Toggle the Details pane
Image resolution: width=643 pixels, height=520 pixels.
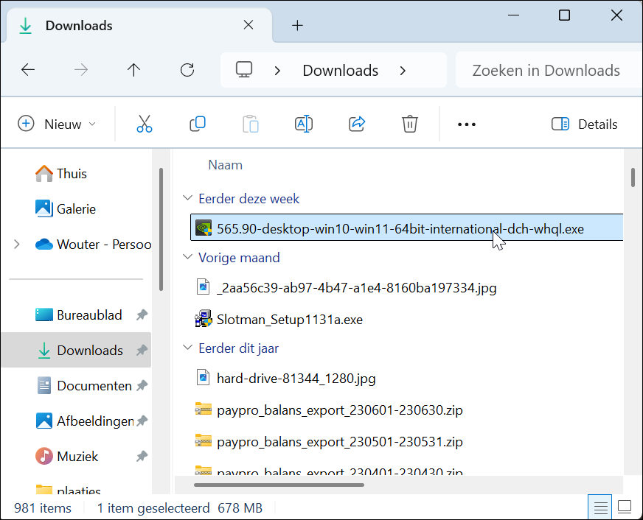(584, 124)
